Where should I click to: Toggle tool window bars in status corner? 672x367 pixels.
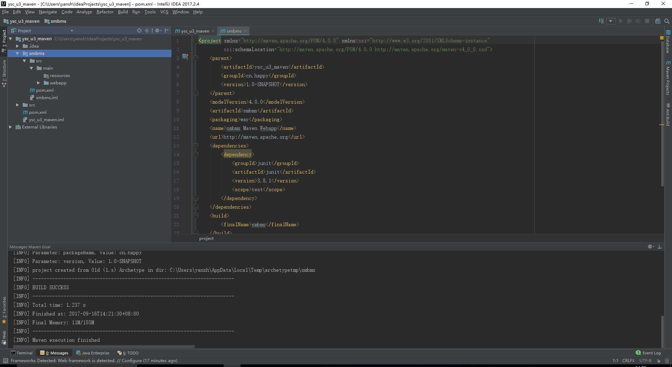5,360
